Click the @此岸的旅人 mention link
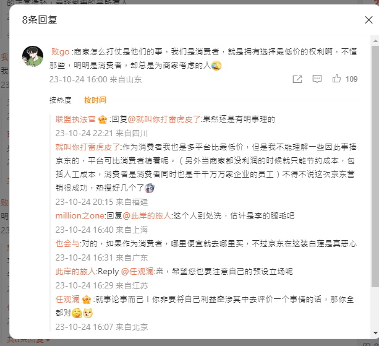 click(x=147, y=215)
